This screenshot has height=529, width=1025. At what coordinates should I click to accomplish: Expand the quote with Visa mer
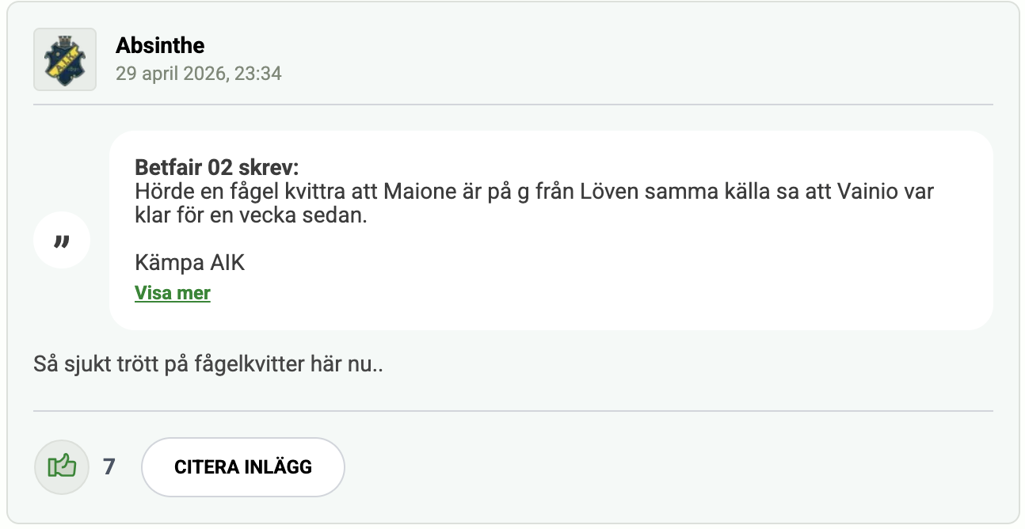(x=173, y=293)
